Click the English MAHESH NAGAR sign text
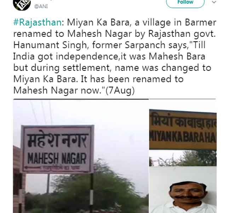Screen dimensions: 230x213 coord(57,158)
